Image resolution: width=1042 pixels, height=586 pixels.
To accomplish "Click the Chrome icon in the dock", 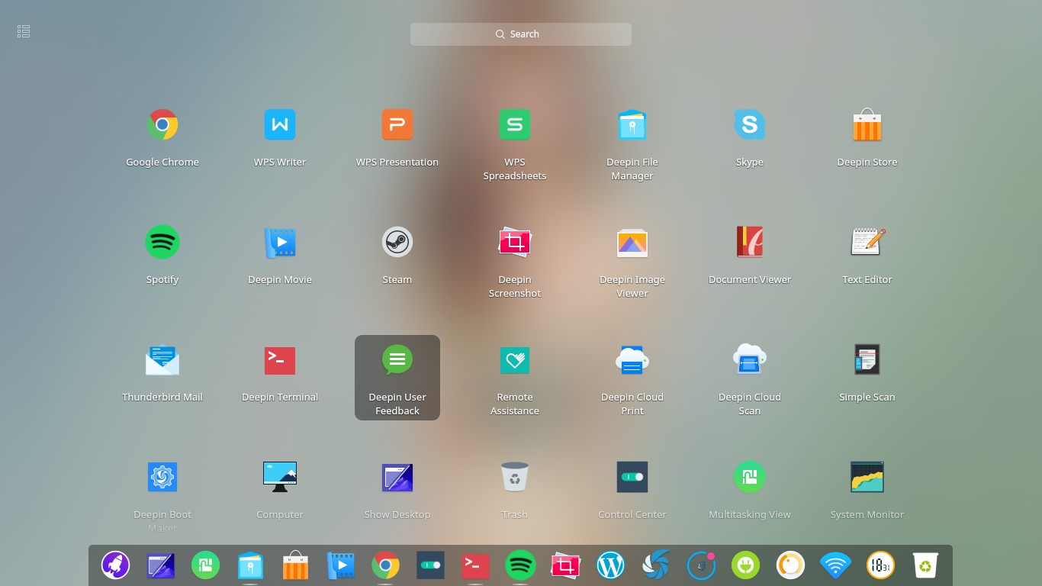I will coord(386,565).
